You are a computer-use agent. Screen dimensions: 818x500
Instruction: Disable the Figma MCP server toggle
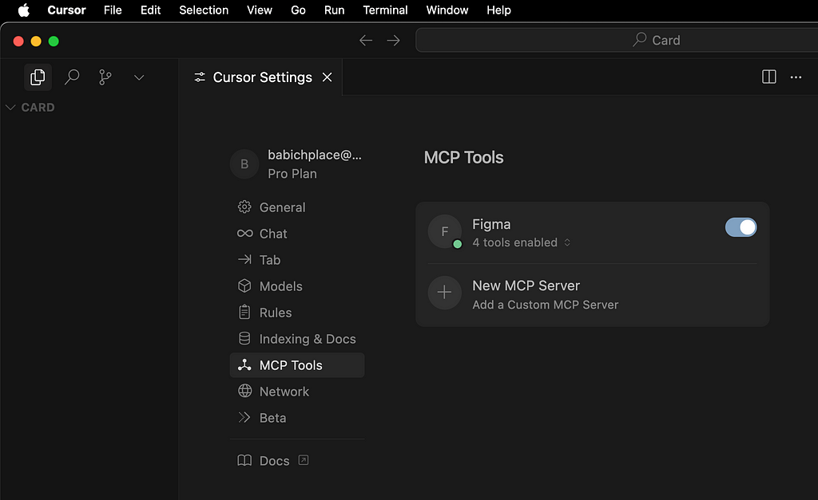(x=741, y=227)
